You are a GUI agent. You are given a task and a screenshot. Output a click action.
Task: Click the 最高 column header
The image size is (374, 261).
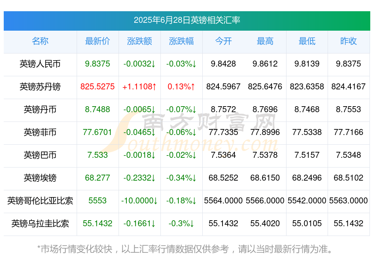[265, 42]
